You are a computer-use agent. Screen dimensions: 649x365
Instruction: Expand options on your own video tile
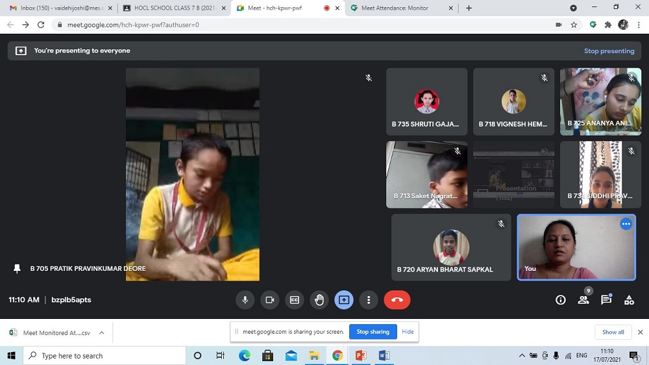pos(626,224)
